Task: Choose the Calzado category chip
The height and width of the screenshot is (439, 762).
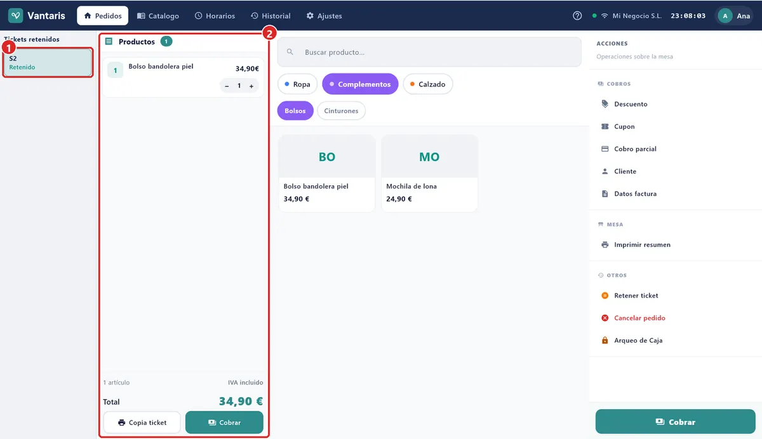Action: (x=428, y=84)
